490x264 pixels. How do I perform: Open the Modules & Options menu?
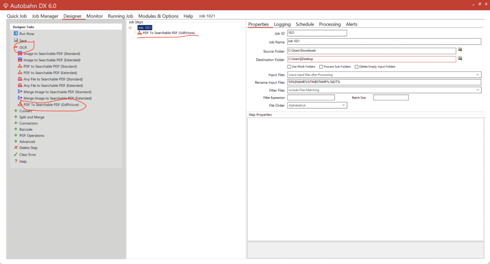tap(159, 16)
